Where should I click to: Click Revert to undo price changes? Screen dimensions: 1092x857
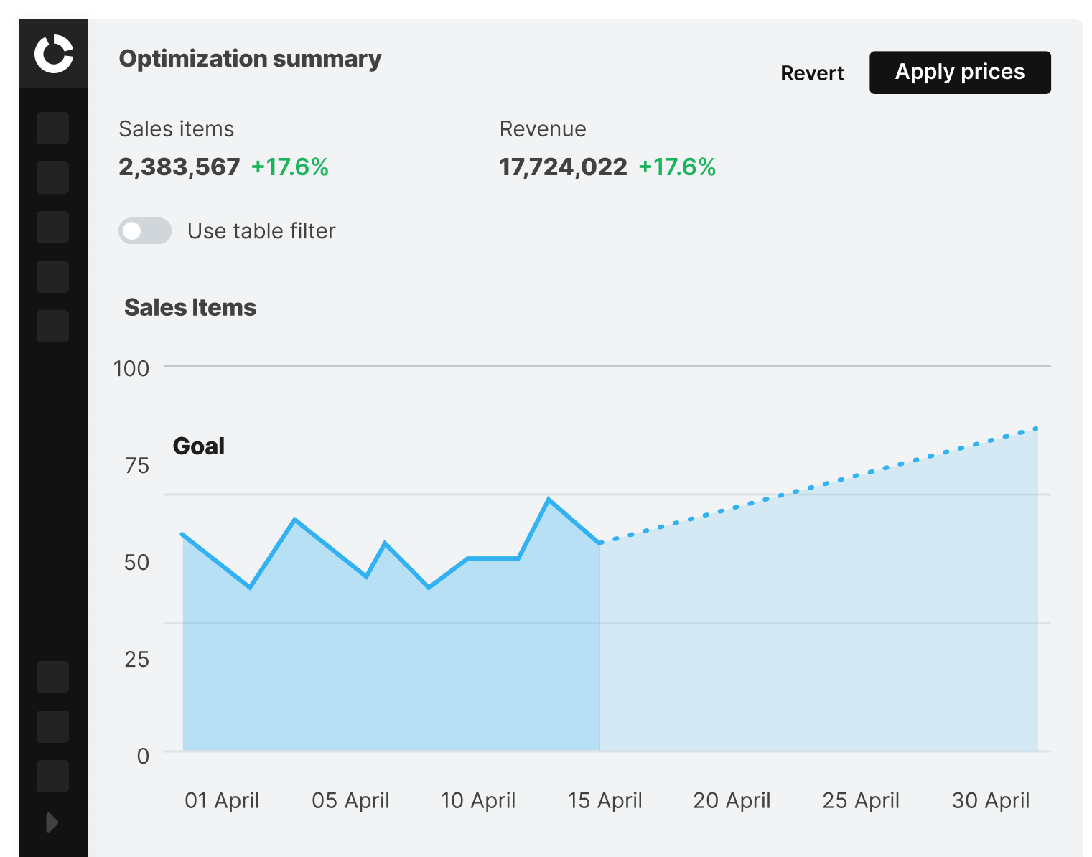coord(812,73)
